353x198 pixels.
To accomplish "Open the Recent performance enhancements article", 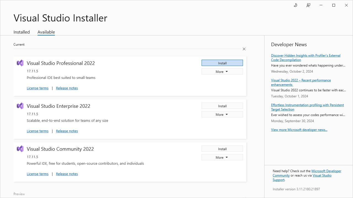I will coord(301,82).
